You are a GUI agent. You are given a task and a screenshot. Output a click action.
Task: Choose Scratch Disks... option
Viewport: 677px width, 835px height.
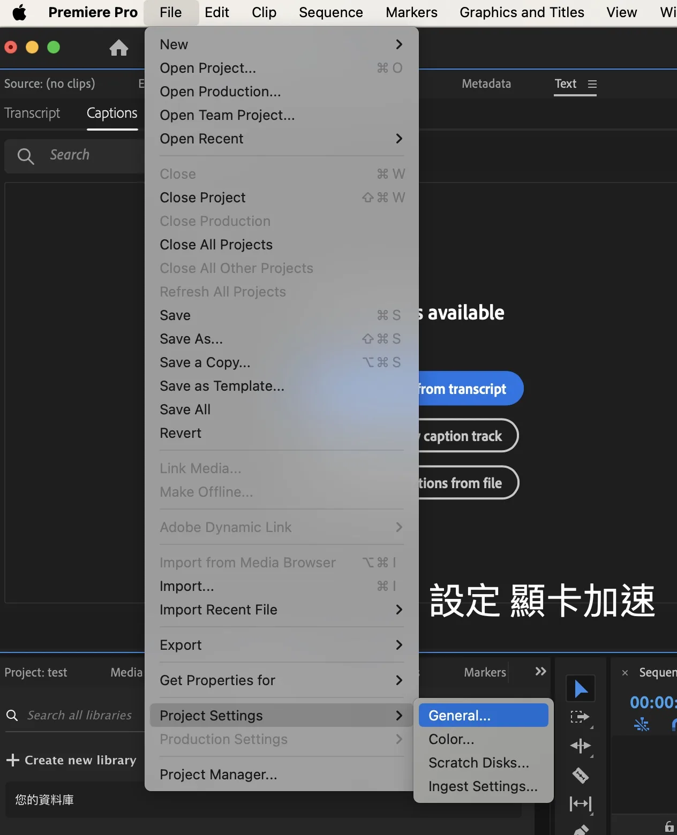[x=483, y=763]
